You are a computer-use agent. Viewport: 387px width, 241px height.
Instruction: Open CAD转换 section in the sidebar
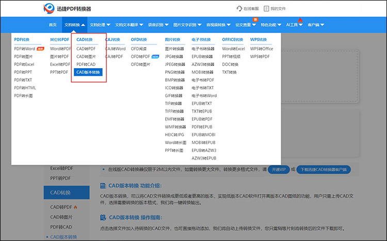tap(67, 192)
